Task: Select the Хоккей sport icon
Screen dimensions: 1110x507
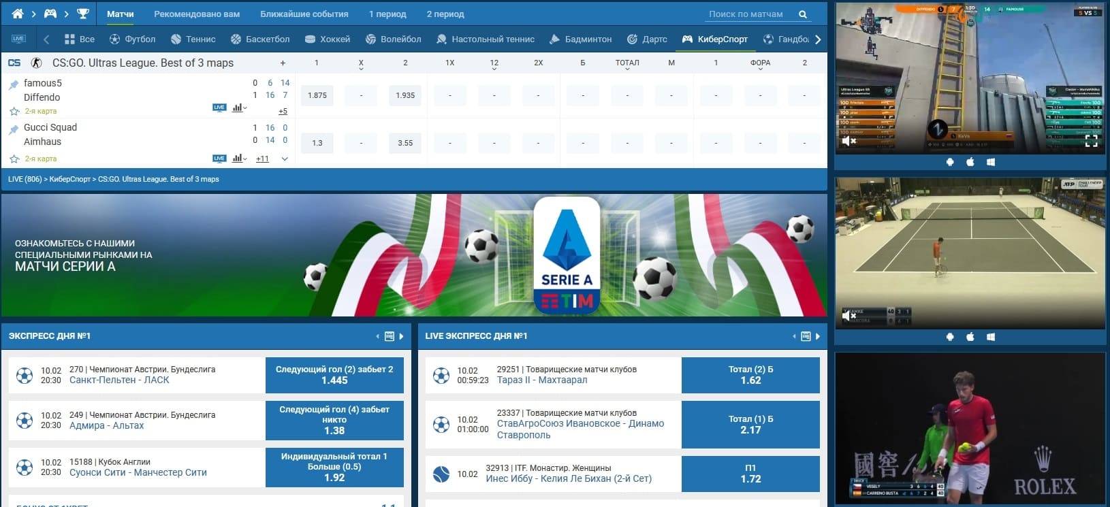Action: [311, 39]
